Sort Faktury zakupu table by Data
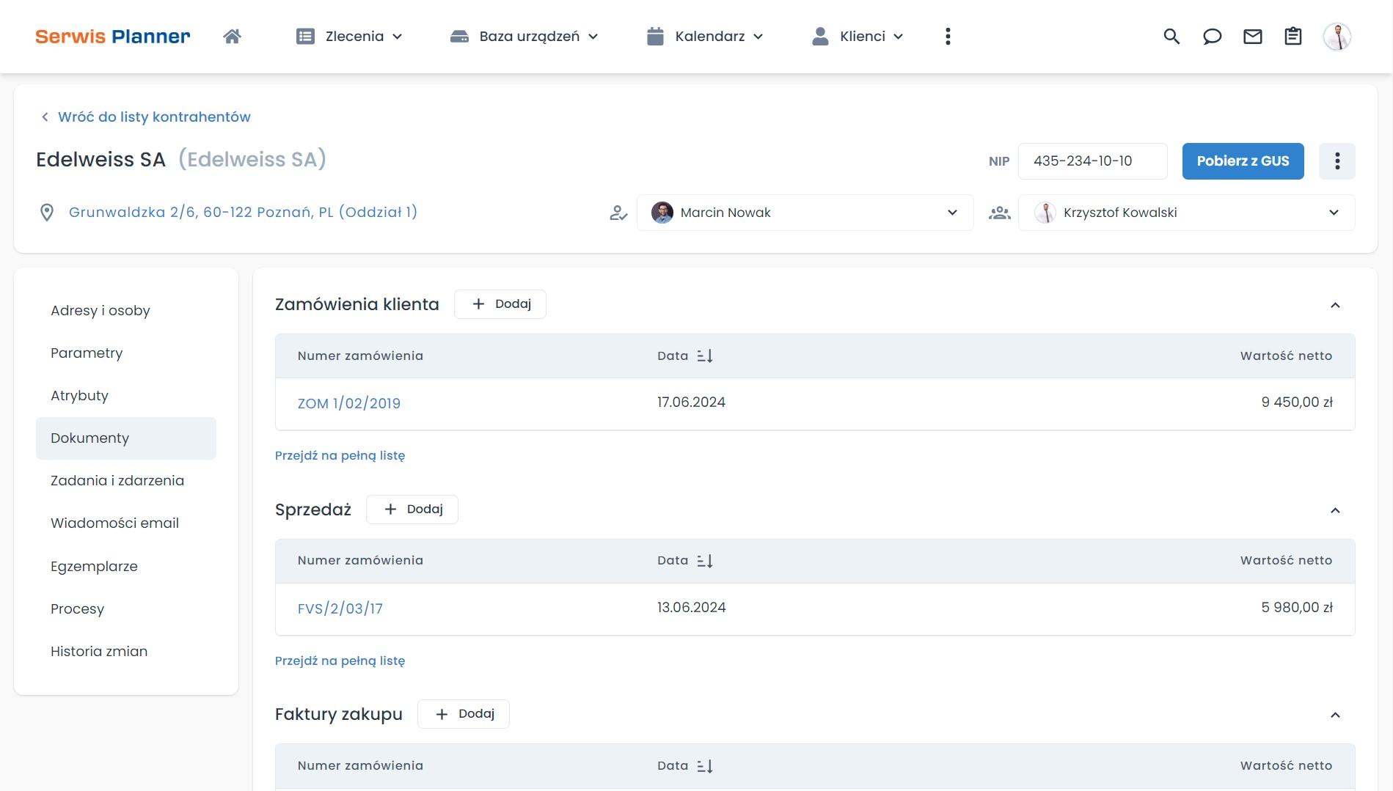The width and height of the screenshot is (1393, 791). click(705, 766)
